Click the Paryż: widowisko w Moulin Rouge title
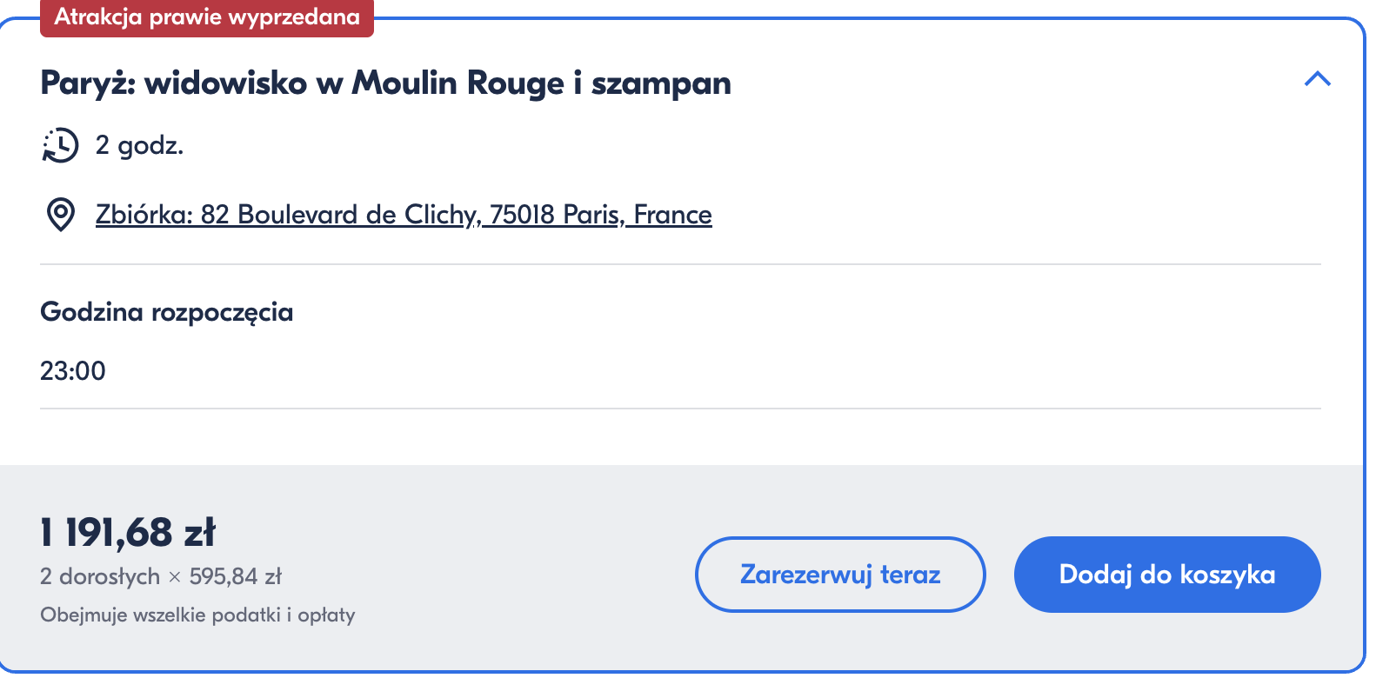Image resolution: width=1376 pixels, height=678 pixels. pyautogui.click(x=385, y=83)
